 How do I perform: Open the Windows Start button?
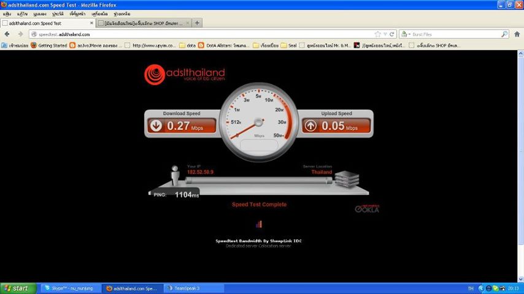pos(18,288)
